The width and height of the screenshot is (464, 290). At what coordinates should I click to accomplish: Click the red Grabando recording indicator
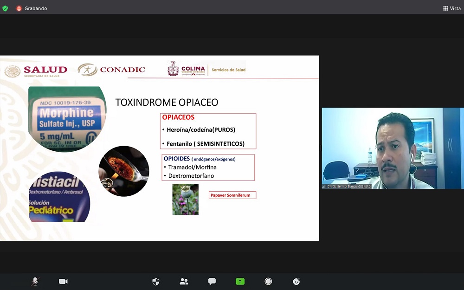click(x=32, y=8)
